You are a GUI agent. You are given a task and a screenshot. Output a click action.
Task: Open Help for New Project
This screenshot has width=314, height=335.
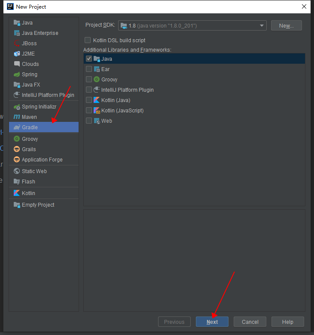pyautogui.click(x=287, y=322)
